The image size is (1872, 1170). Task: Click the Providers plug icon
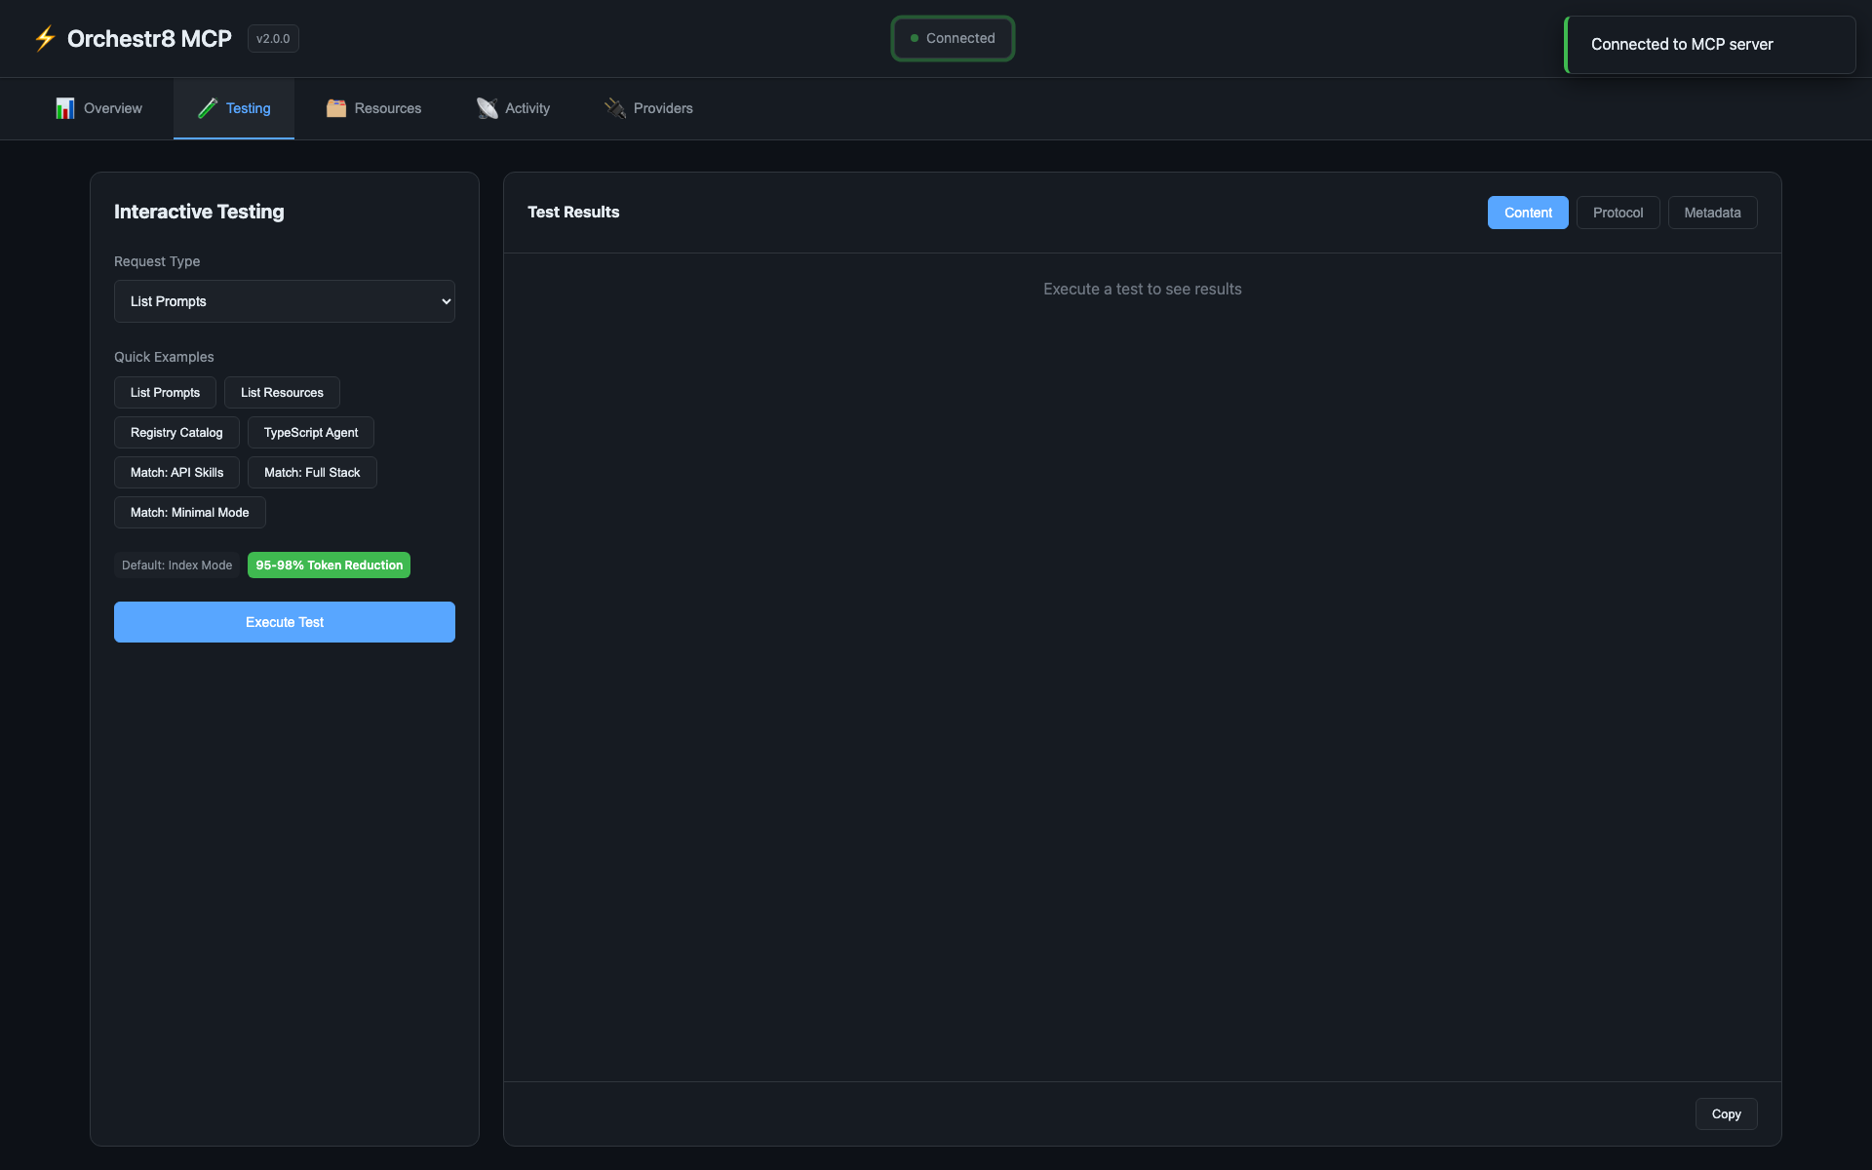coord(615,108)
